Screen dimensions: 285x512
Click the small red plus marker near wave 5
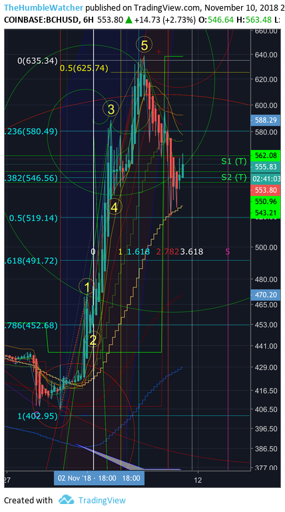(x=158, y=51)
